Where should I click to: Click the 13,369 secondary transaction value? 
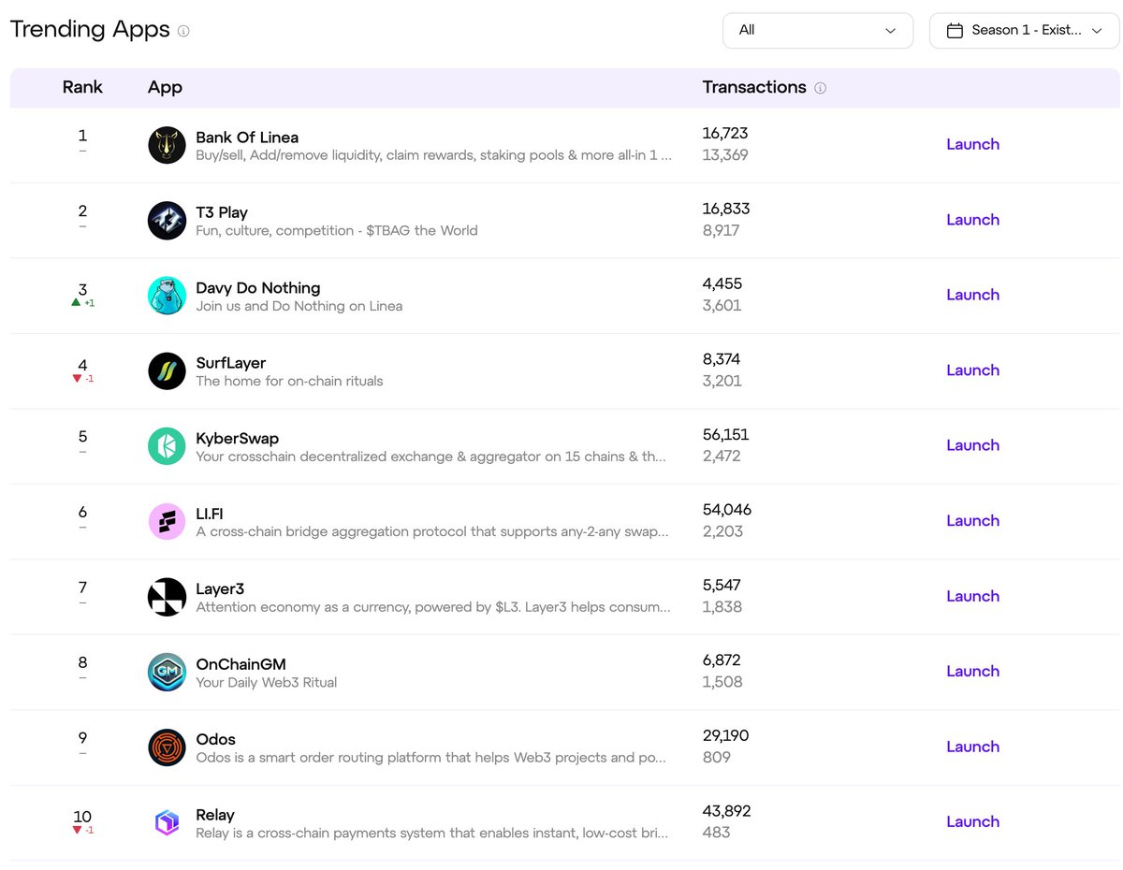tap(725, 155)
